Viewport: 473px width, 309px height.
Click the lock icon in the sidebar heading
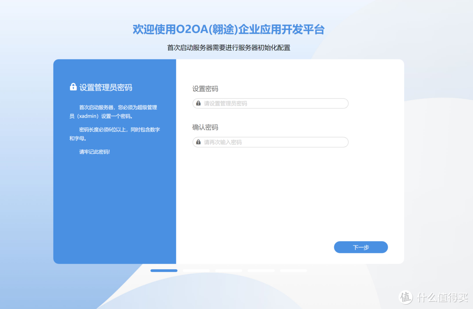(x=73, y=87)
